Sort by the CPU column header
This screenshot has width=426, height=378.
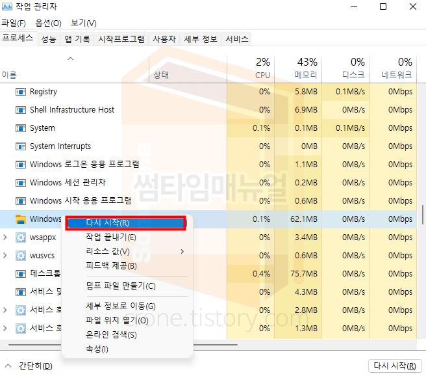251,69
